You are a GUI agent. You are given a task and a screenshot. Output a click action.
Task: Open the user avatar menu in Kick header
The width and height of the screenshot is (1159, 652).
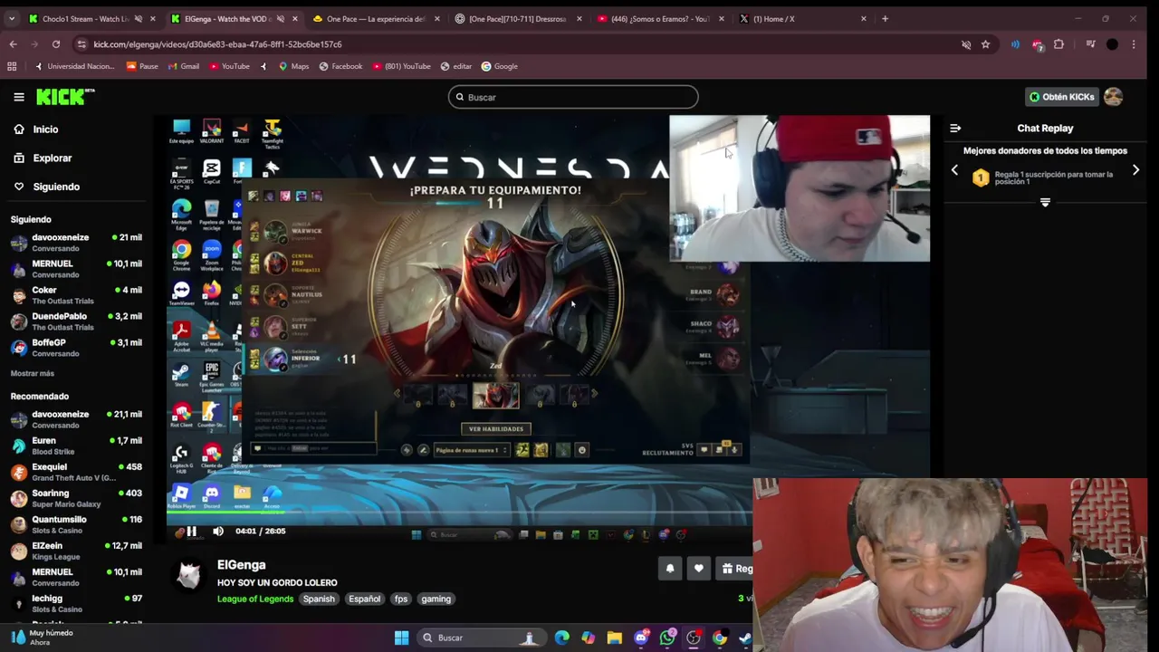[x=1113, y=97]
